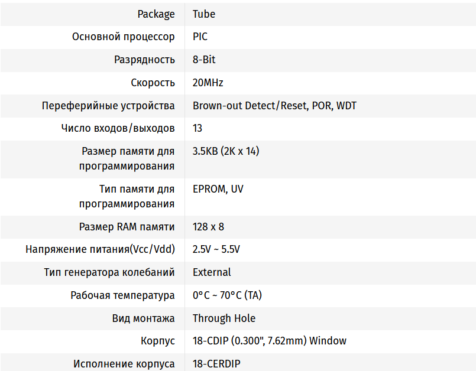Select the "20MHz" speed value
This screenshot has height=371, width=476.
[x=208, y=83]
